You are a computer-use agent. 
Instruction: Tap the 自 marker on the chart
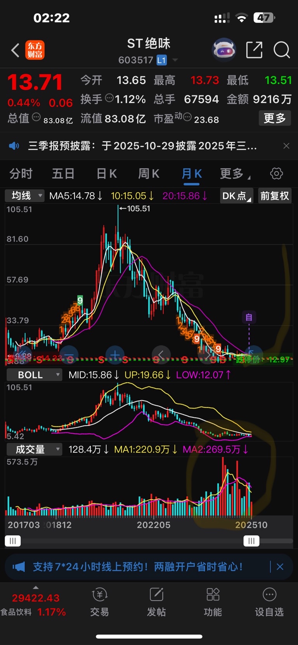[249, 317]
